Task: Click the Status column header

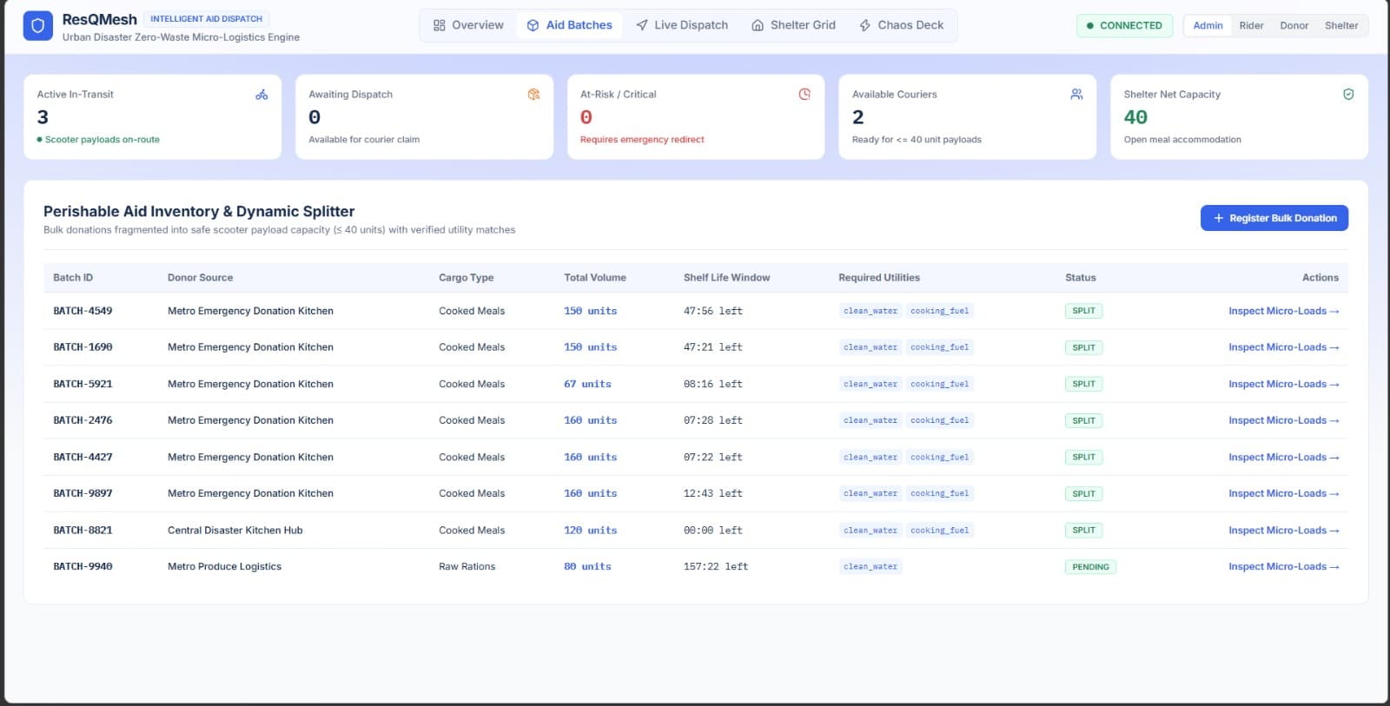Action: coord(1081,278)
